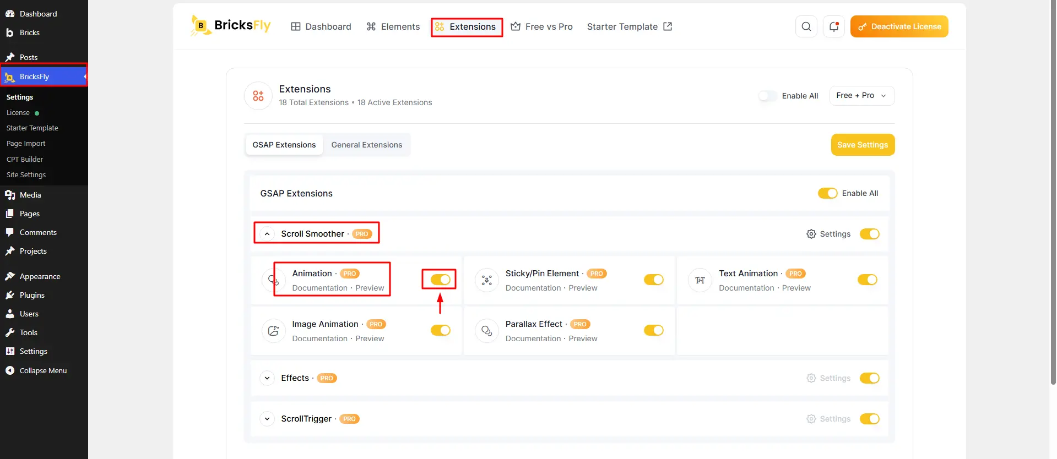Disable the Image Animation toggle
Viewport: 1057px width, 459px height.
441,330
